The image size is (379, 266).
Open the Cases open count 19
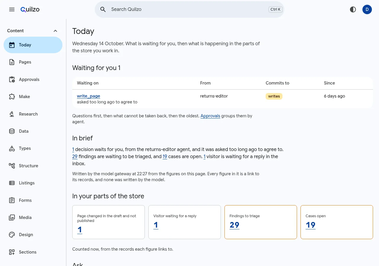pyautogui.click(x=311, y=225)
